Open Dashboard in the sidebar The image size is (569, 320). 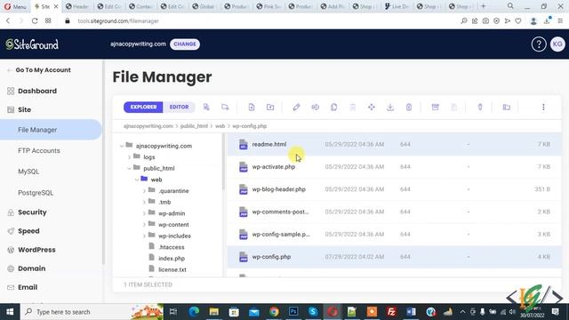click(x=37, y=91)
